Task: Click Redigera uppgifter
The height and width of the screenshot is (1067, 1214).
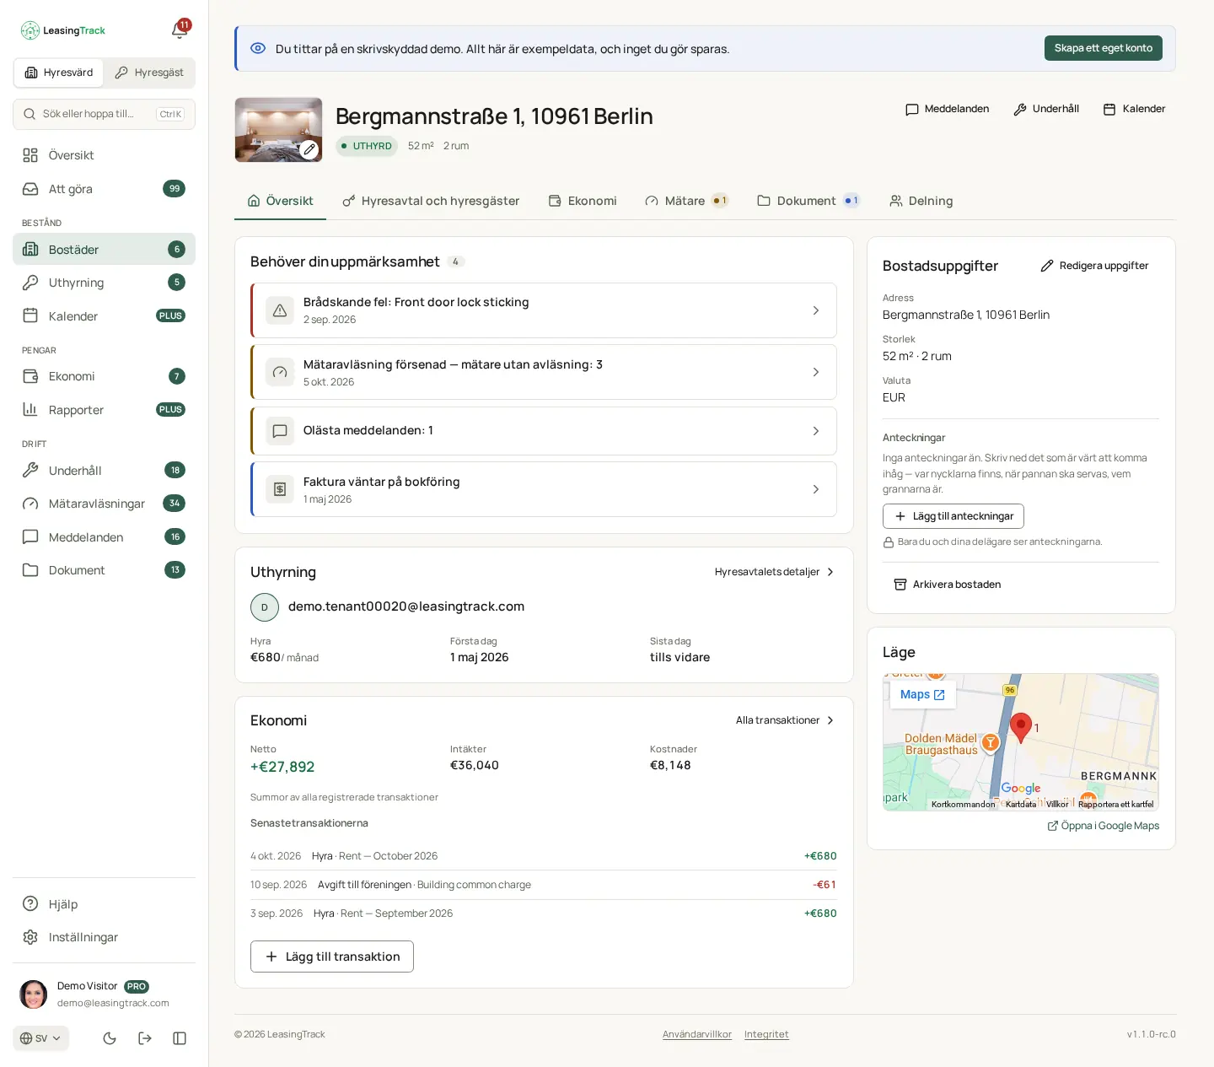Action: [x=1094, y=266]
